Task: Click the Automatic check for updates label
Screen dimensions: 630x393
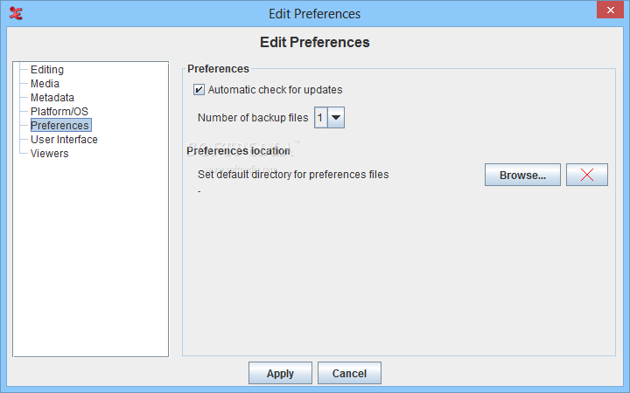Action: [x=276, y=89]
